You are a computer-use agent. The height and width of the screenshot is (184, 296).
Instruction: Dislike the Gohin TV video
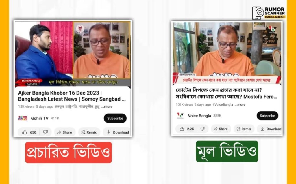(45, 132)
